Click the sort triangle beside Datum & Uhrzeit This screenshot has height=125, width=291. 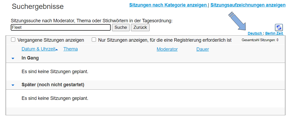point(57,50)
